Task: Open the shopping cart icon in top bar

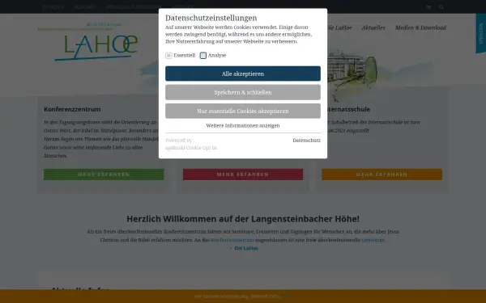Action: coord(428,7)
